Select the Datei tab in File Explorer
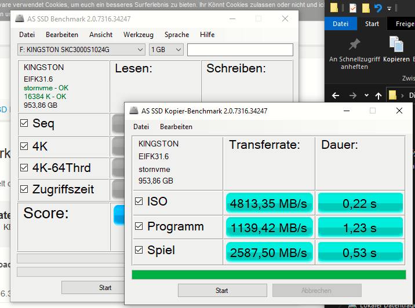 coord(341,24)
